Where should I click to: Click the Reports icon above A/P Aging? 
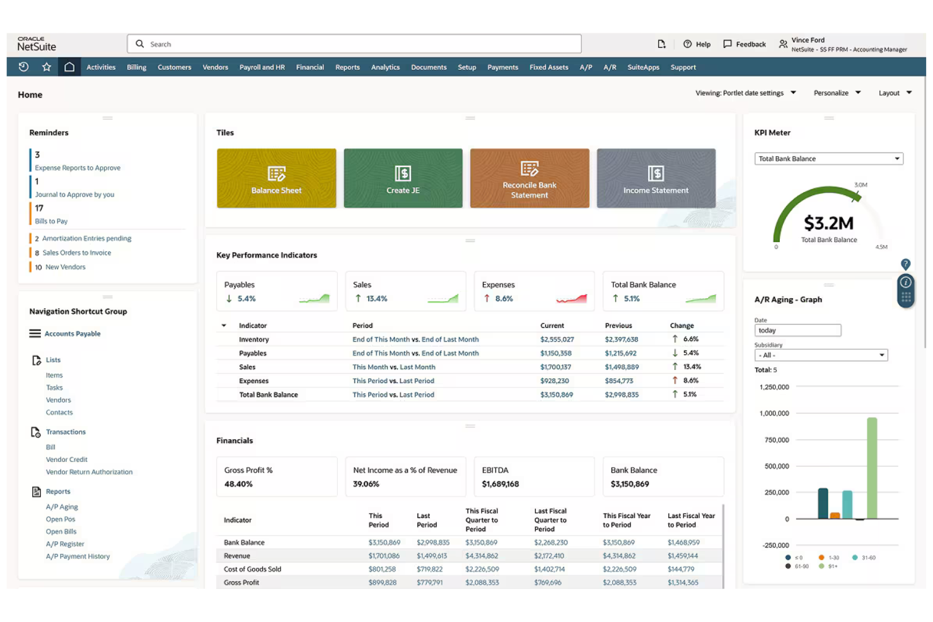(x=37, y=492)
